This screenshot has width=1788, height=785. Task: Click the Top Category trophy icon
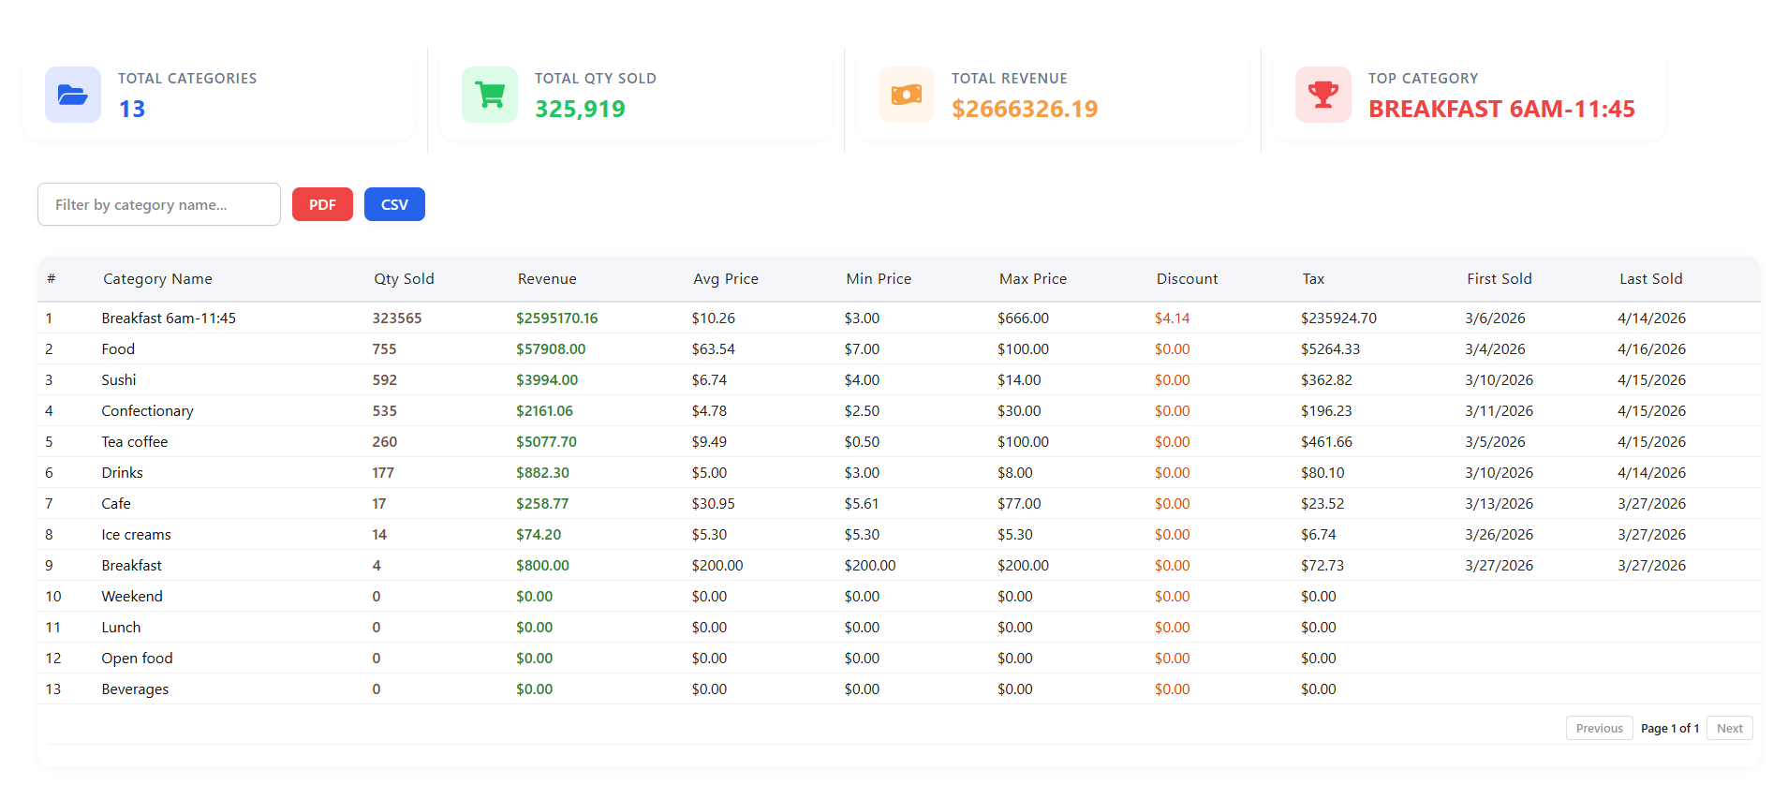[x=1323, y=95]
